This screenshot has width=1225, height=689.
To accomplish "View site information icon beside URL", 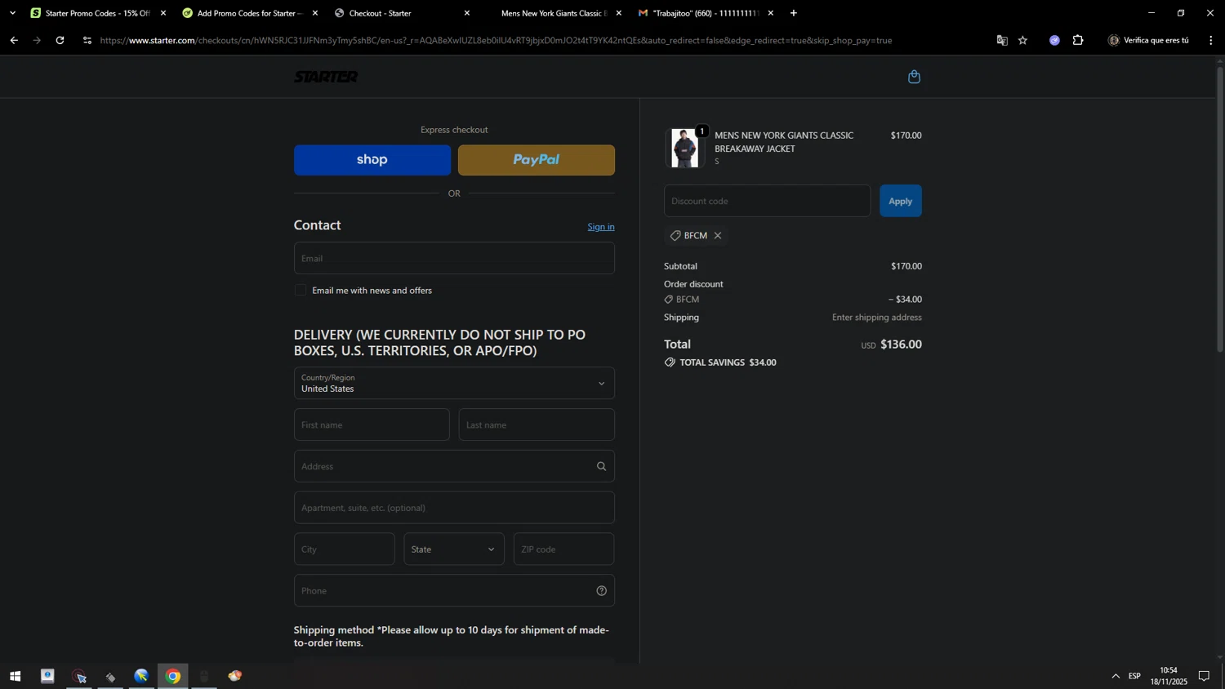I will 87,40.
